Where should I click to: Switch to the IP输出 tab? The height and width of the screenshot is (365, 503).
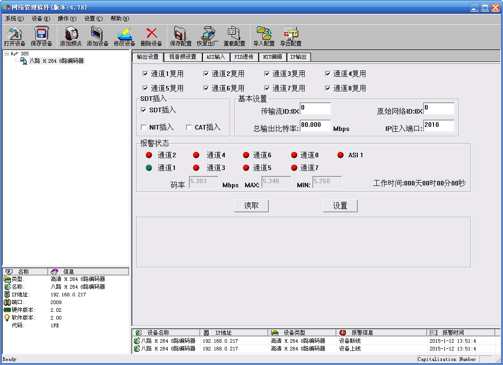pos(298,57)
